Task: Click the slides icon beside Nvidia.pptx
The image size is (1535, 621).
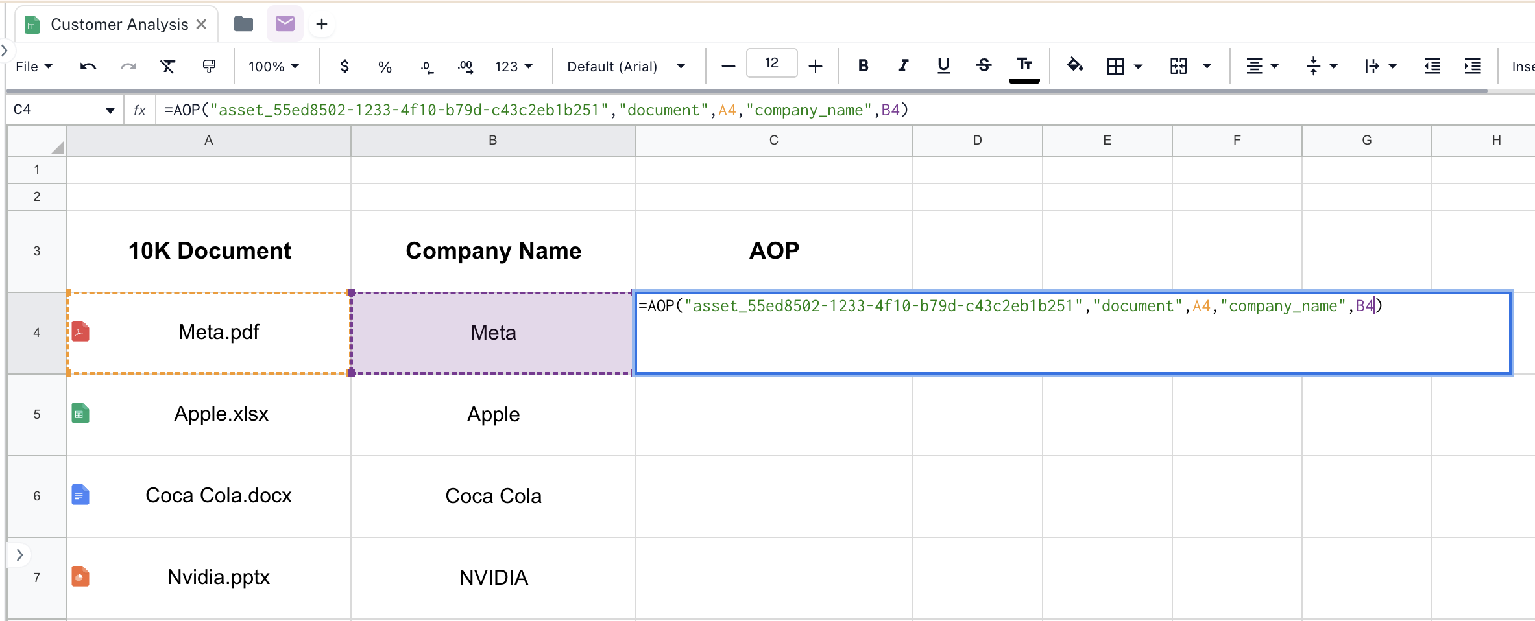Action: click(x=80, y=576)
